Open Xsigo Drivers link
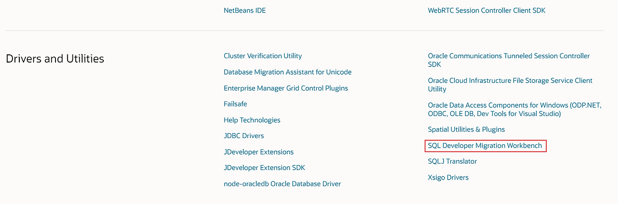Image resolution: width=618 pixels, height=204 pixels. (448, 178)
